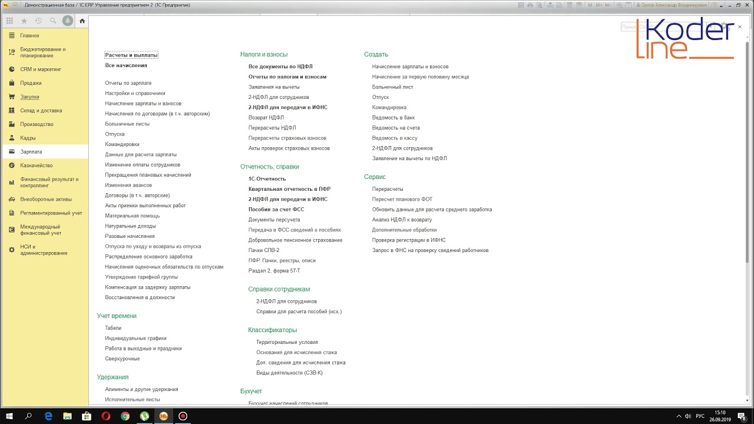The height and width of the screenshot is (424, 754).
Task: Open Дополнительные обработки link
Action: [x=404, y=230]
